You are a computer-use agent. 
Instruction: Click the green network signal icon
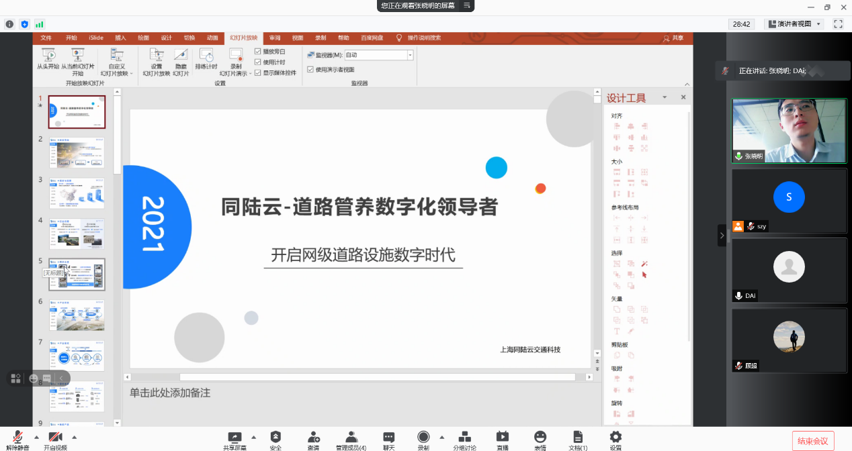pos(40,24)
